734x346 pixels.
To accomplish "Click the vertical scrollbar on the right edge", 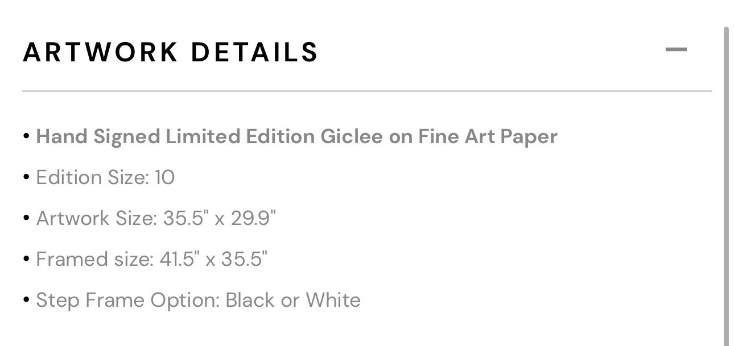I will click(x=726, y=186).
